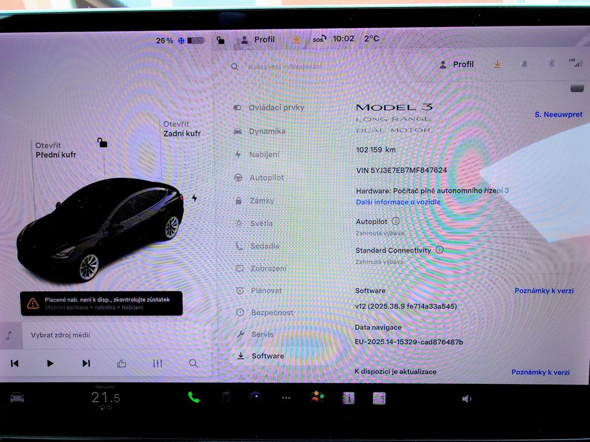Screen dimensions: 590x442
Task: Expand more apps with the three-dots button
Action: tap(286, 398)
